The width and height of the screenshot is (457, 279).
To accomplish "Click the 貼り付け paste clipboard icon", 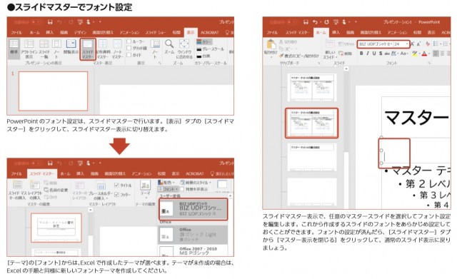I will tap(271, 48).
